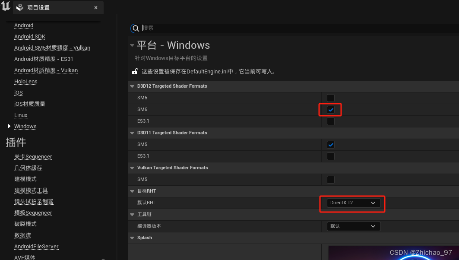This screenshot has height=260, width=459.
Task: Open Android材质精度 - Vulkan link
Action: [x=46, y=70]
